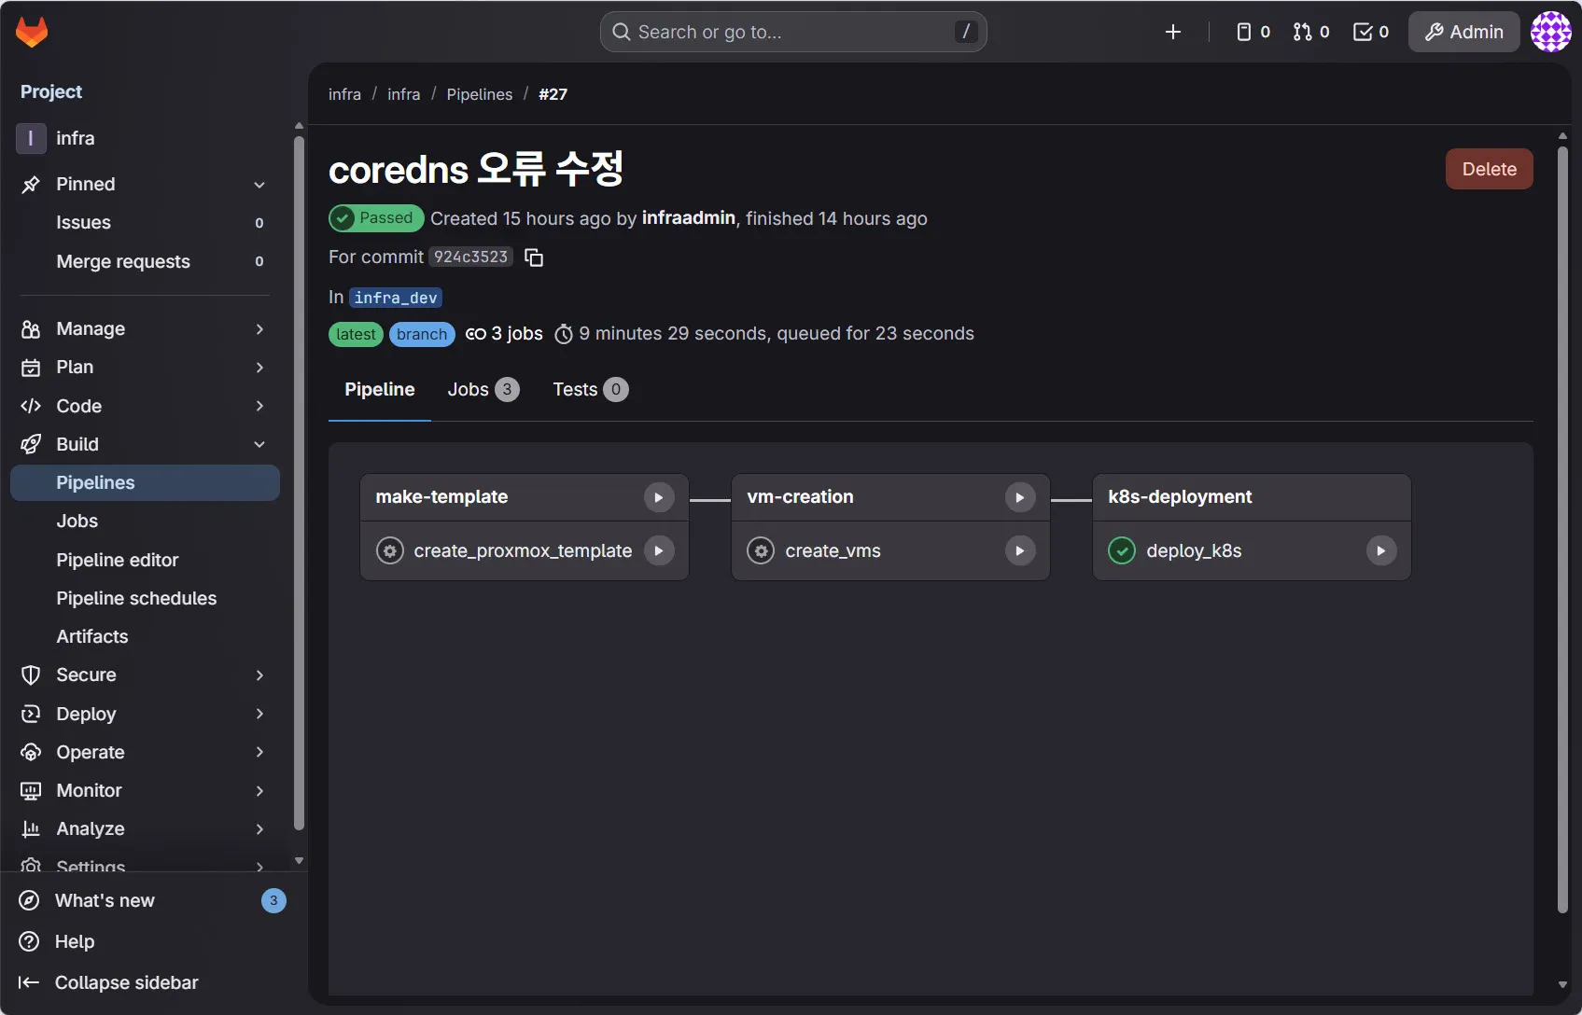Click the Plan calendar icon

[x=31, y=367]
